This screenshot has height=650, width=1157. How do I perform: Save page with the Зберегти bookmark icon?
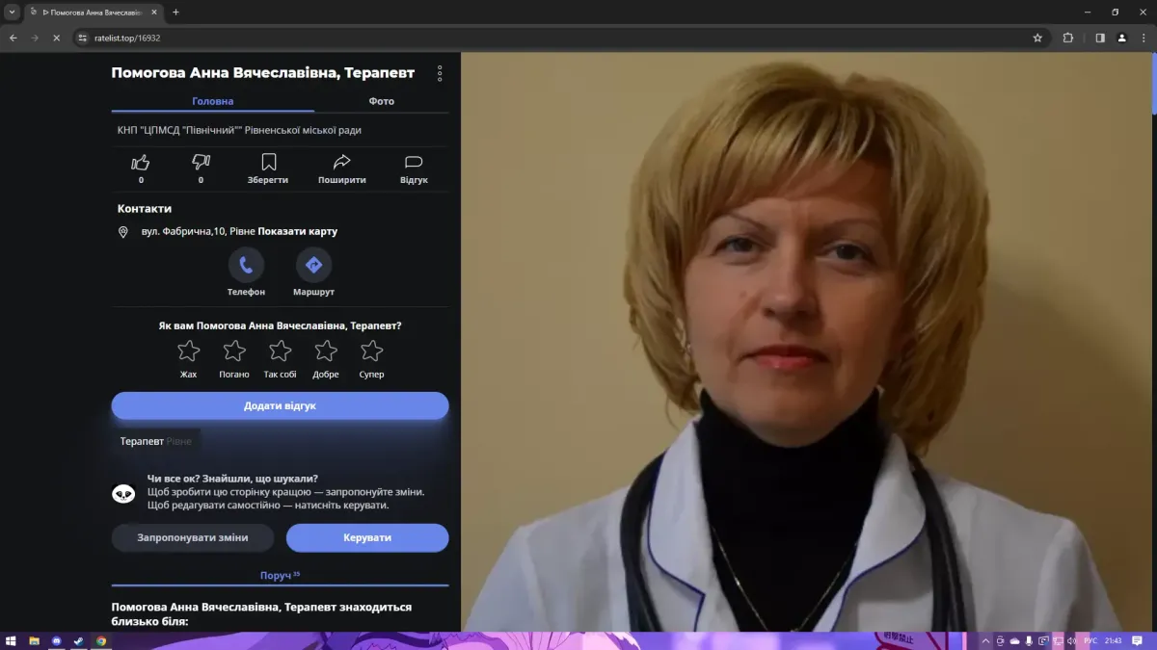point(268,163)
